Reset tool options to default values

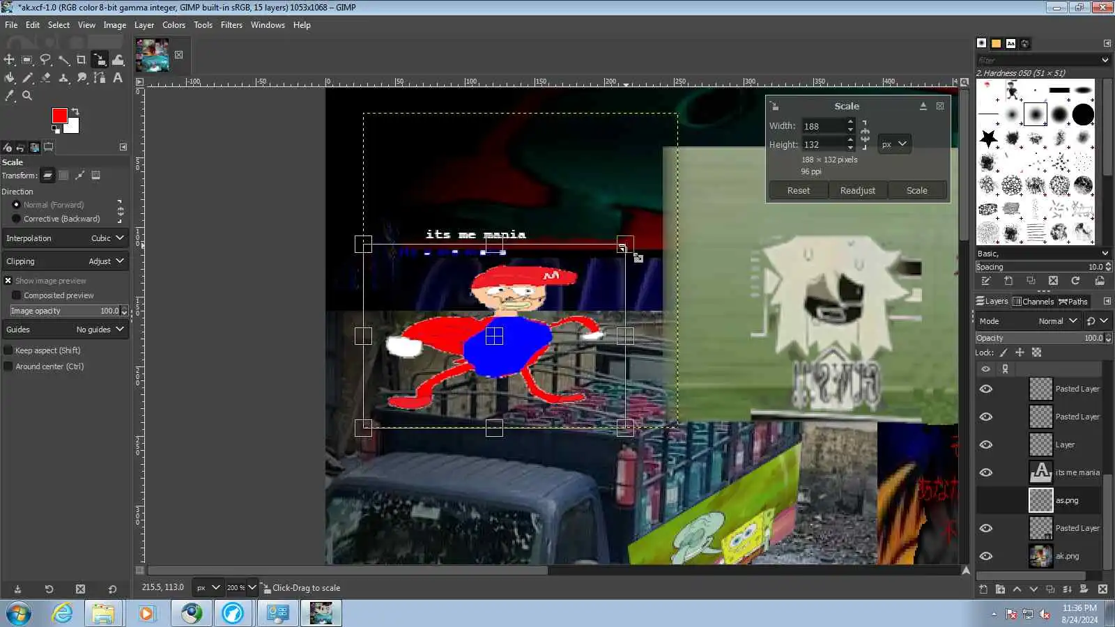pyautogui.click(x=112, y=589)
